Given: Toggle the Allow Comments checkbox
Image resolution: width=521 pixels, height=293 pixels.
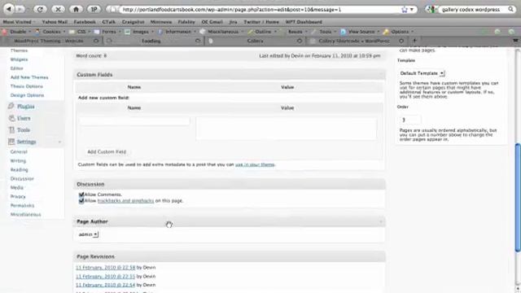Looking at the screenshot, I should (81, 195).
